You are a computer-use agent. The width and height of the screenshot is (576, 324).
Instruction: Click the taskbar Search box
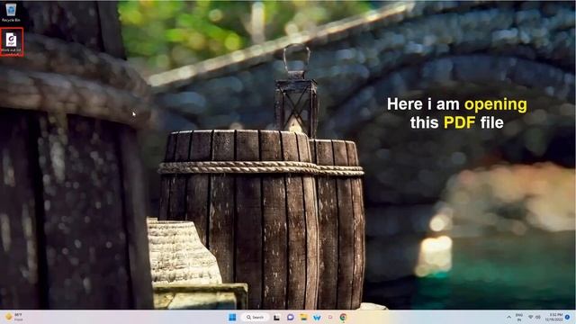click(256, 317)
